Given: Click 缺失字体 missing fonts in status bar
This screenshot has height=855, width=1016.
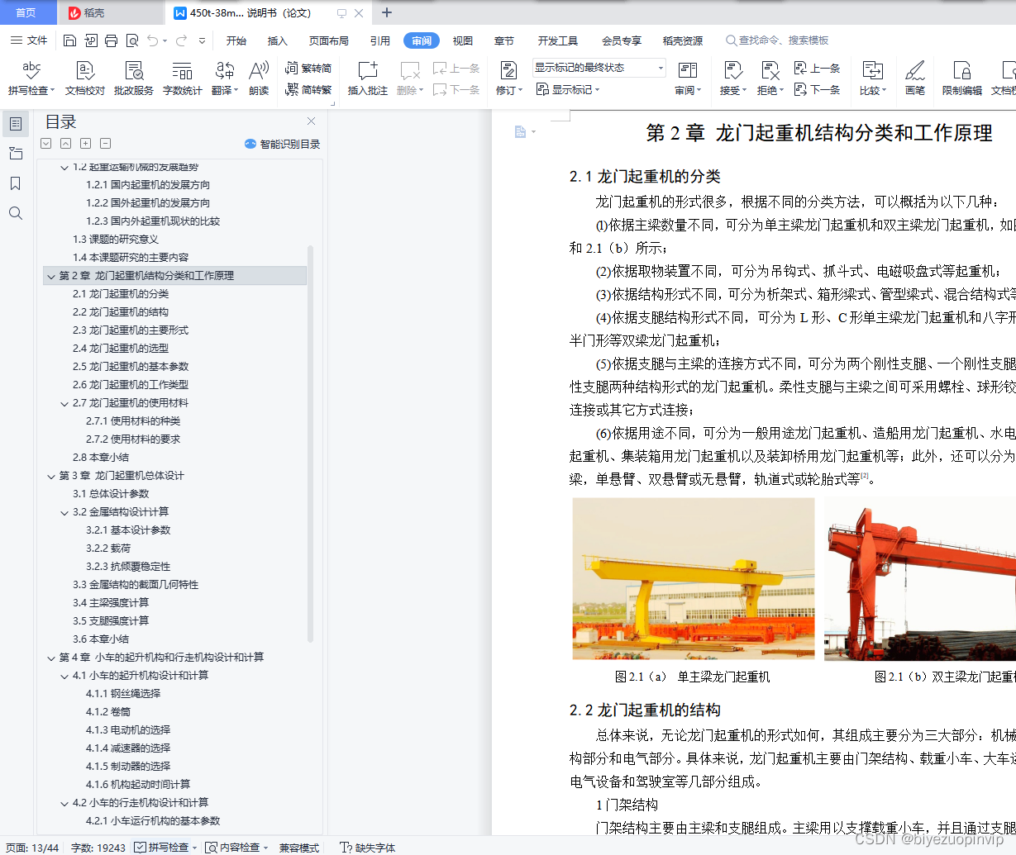Looking at the screenshot, I should click(368, 848).
